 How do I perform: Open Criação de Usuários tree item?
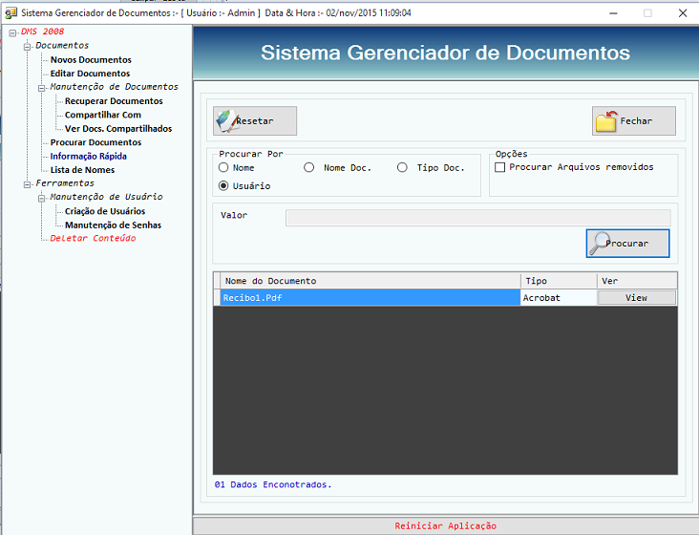click(x=105, y=211)
